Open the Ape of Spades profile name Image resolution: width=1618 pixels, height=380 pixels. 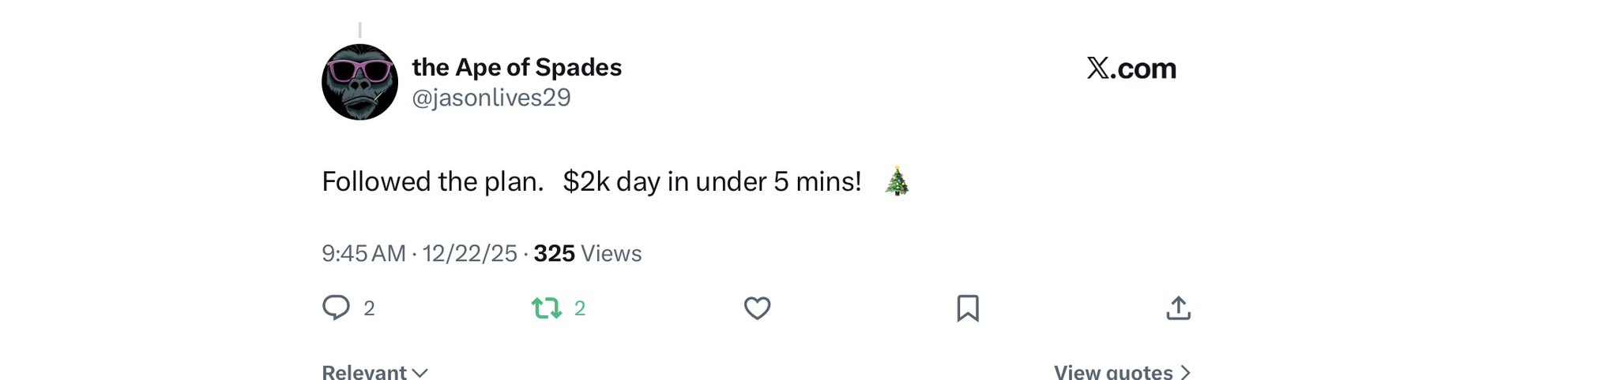[517, 67]
